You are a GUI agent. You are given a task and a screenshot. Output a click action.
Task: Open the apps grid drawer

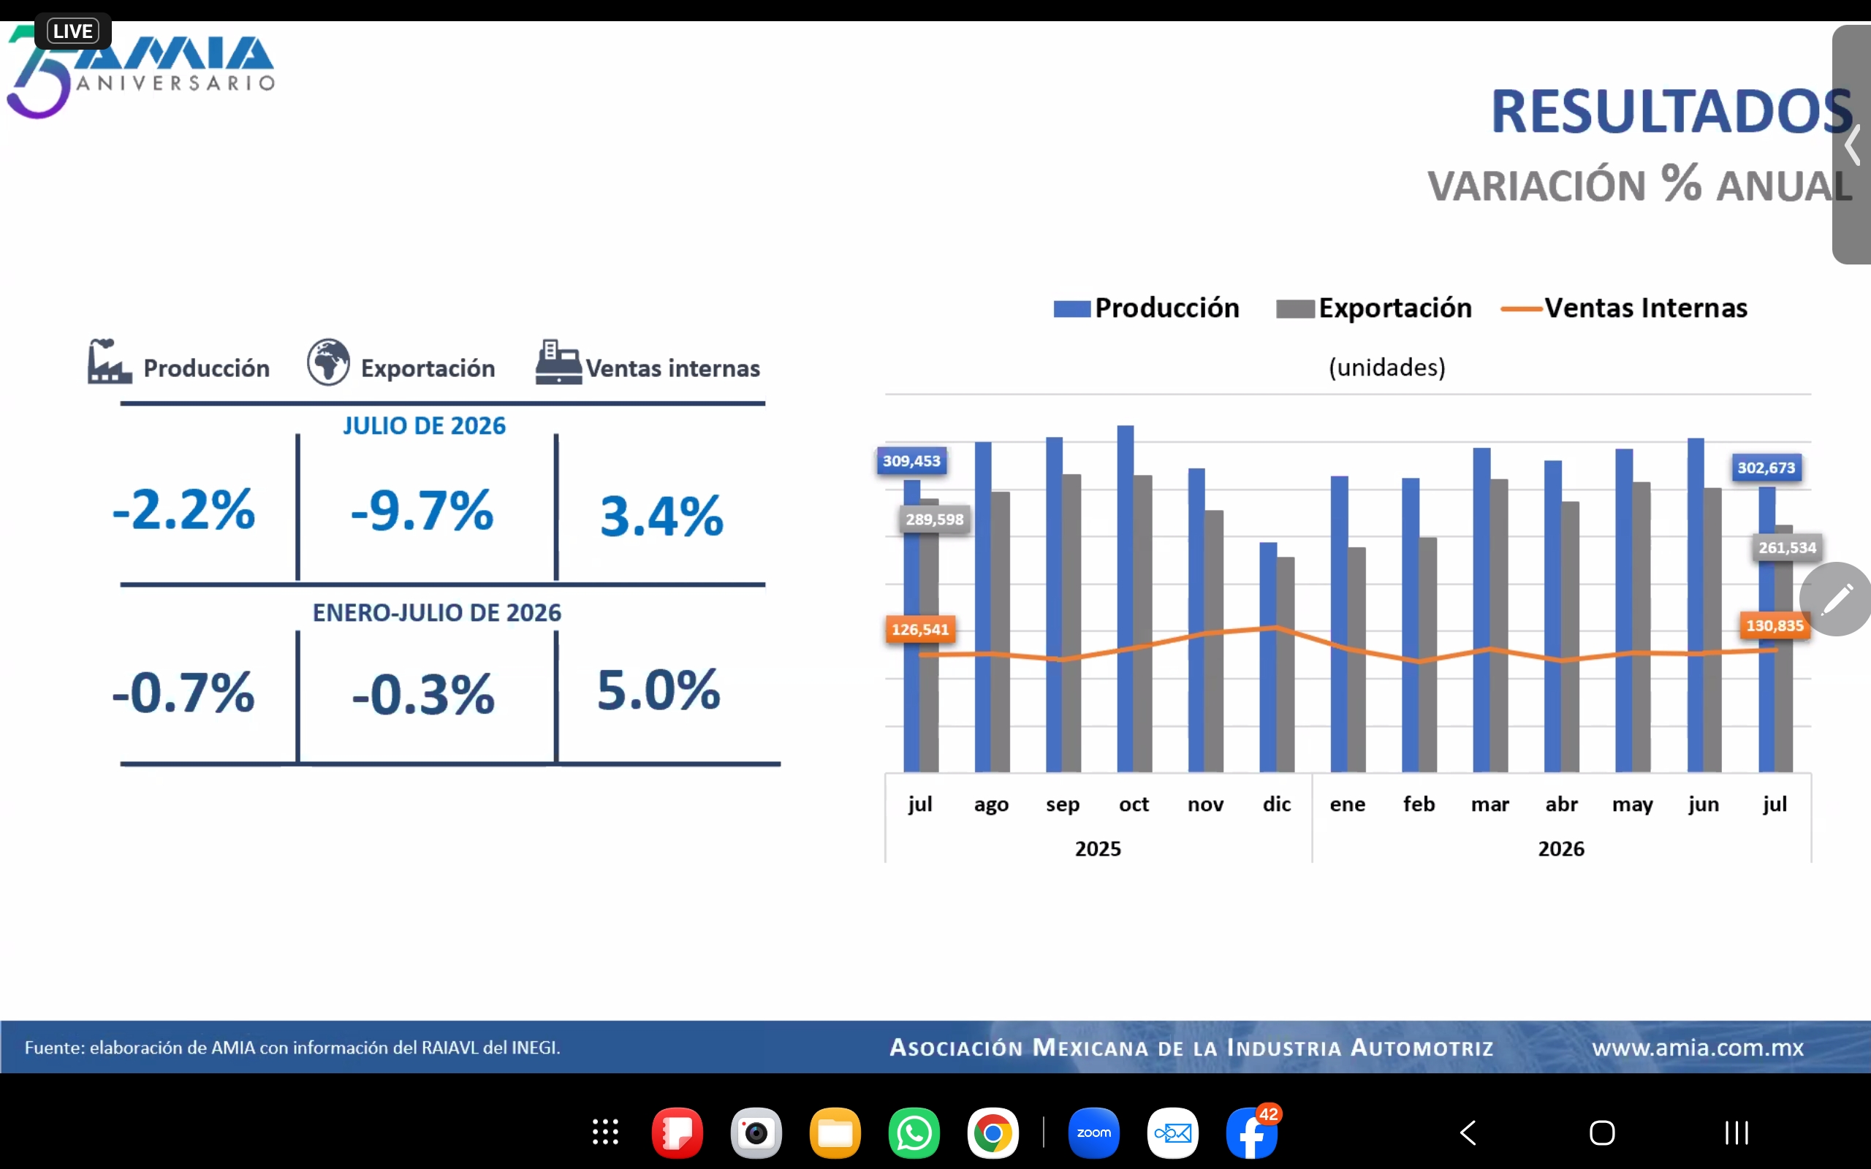click(x=605, y=1132)
